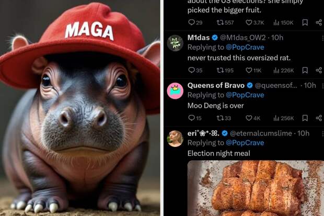The image size is (324, 216).
Task: Open reply thread on M1das tweet
Action: point(191,70)
